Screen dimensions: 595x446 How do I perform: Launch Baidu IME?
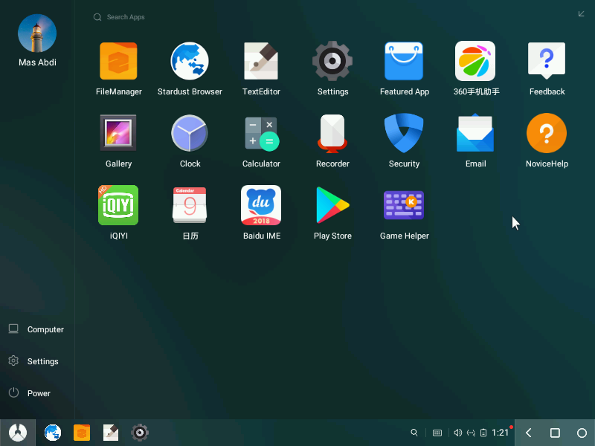point(261,205)
